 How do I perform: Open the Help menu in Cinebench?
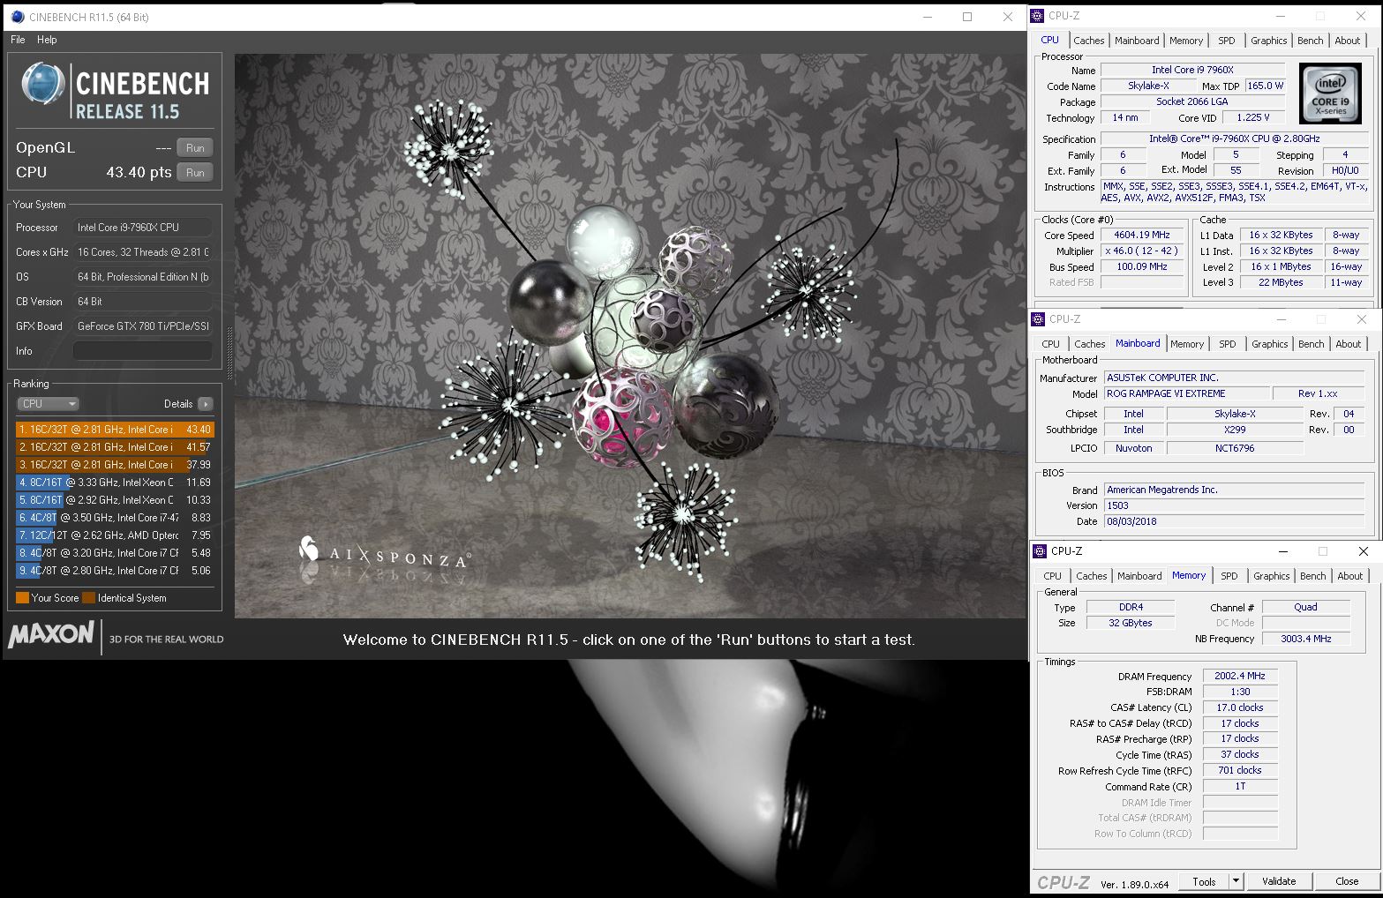click(47, 40)
